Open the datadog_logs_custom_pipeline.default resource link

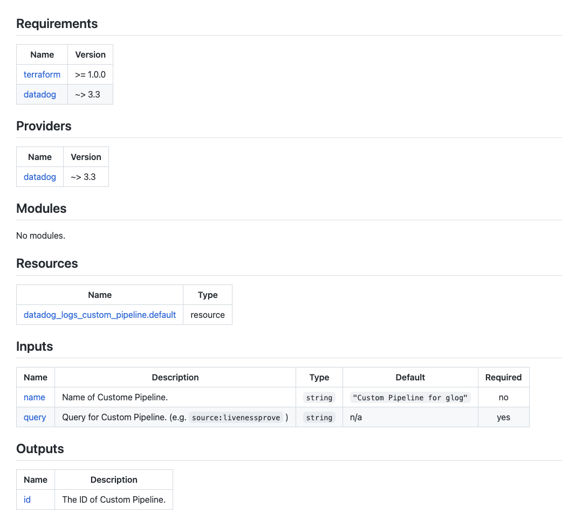[x=100, y=315]
